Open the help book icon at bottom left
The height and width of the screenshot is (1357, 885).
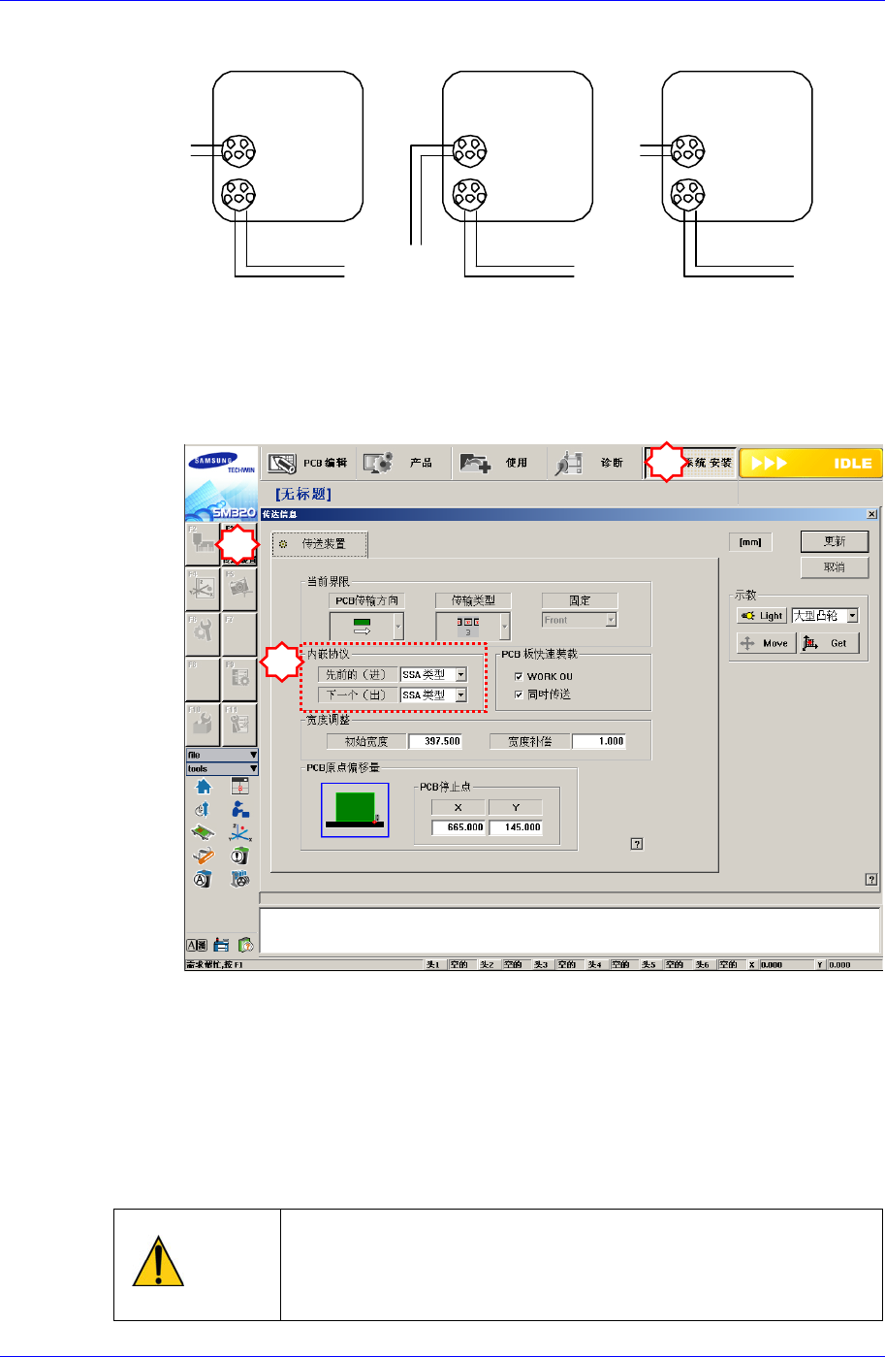click(245, 945)
